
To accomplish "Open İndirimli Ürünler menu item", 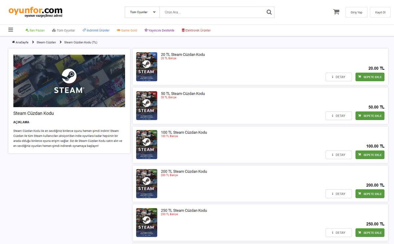I will (x=96, y=30).
